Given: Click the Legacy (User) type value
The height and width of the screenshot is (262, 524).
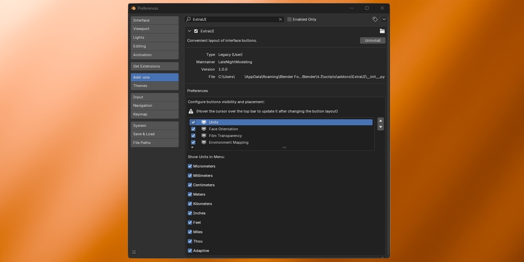Looking at the screenshot, I should (x=230, y=55).
